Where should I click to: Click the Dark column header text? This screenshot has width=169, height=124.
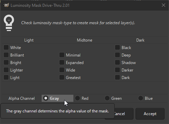(x=140, y=40)
